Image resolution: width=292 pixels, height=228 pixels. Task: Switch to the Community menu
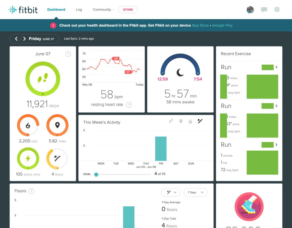102,9
